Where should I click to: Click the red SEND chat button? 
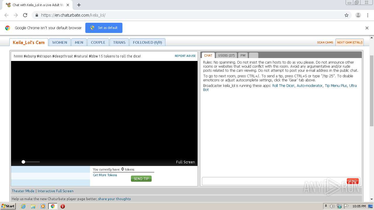click(x=353, y=181)
